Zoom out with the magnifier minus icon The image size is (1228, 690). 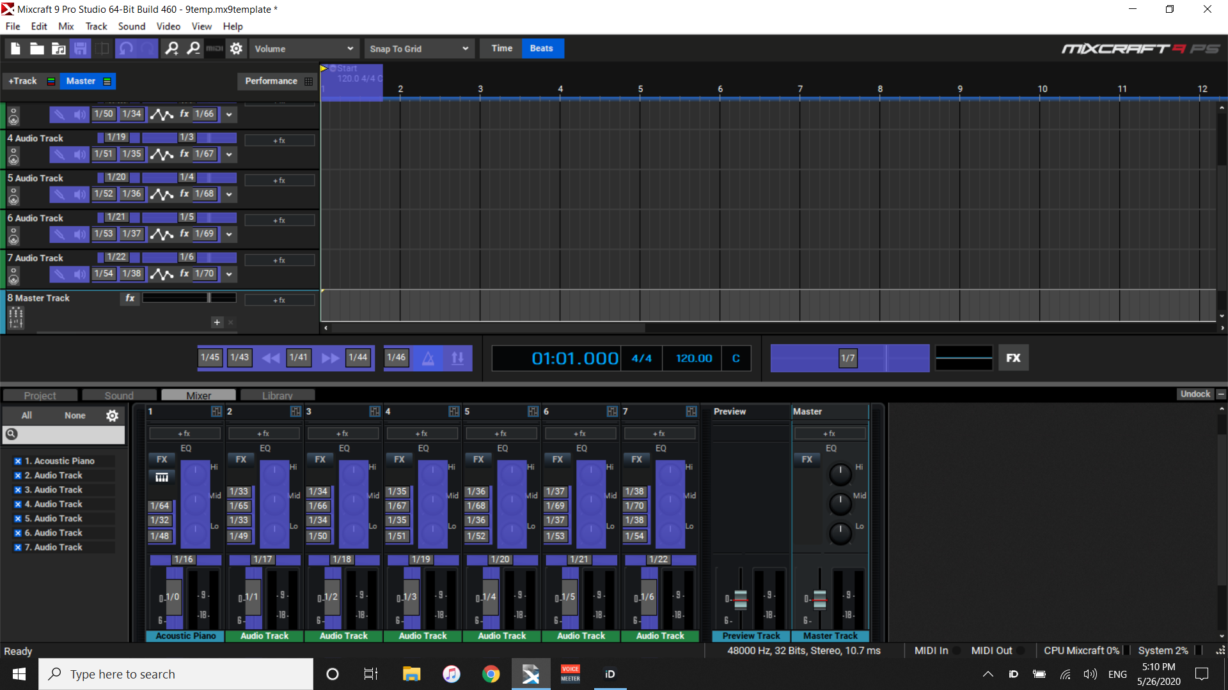(x=193, y=49)
